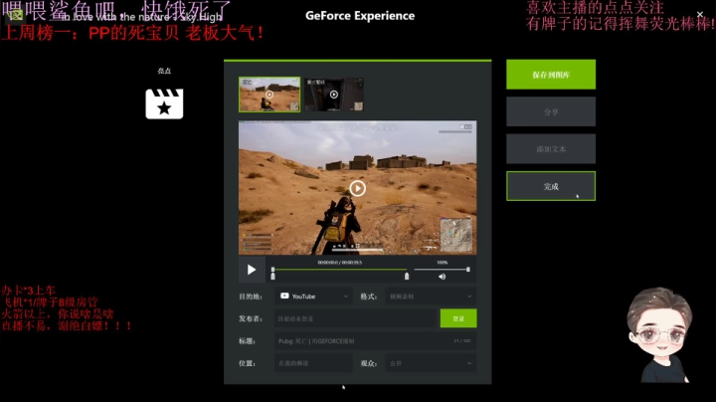Click the 发布者 publisher field

[357, 318]
